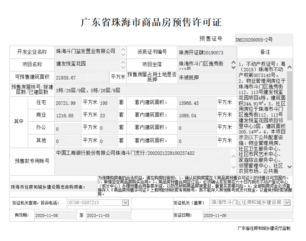
Task: Click commercial area field 1216.68
Action: point(68,115)
